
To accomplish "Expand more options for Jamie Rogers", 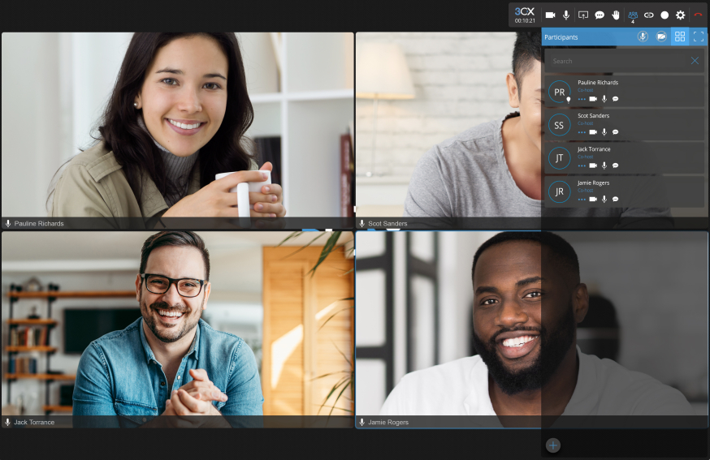I will (582, 199).
